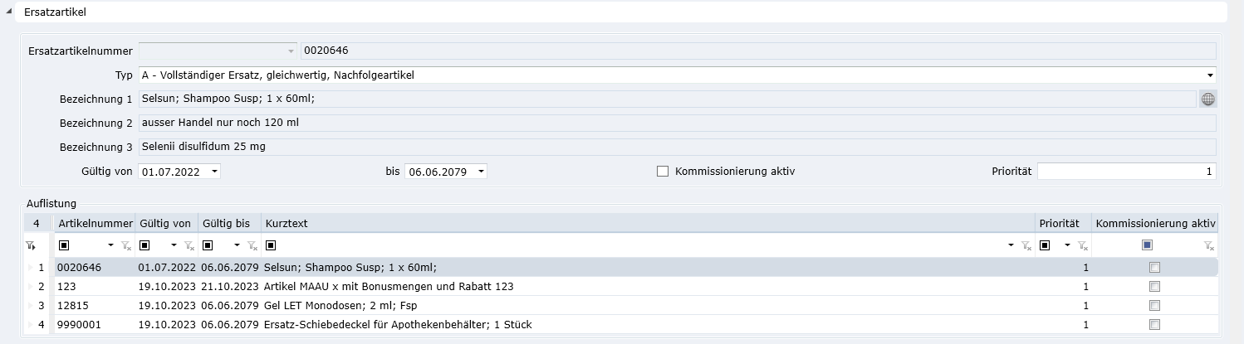Clear the Kommissionierung aktiv column filter
Screen dimensions: 1244x344
(x=1209, y=245)
